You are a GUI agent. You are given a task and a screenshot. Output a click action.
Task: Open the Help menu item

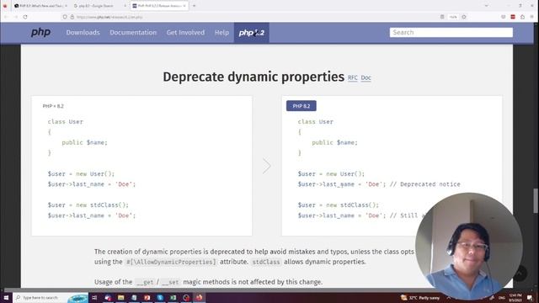coord(221,32)
